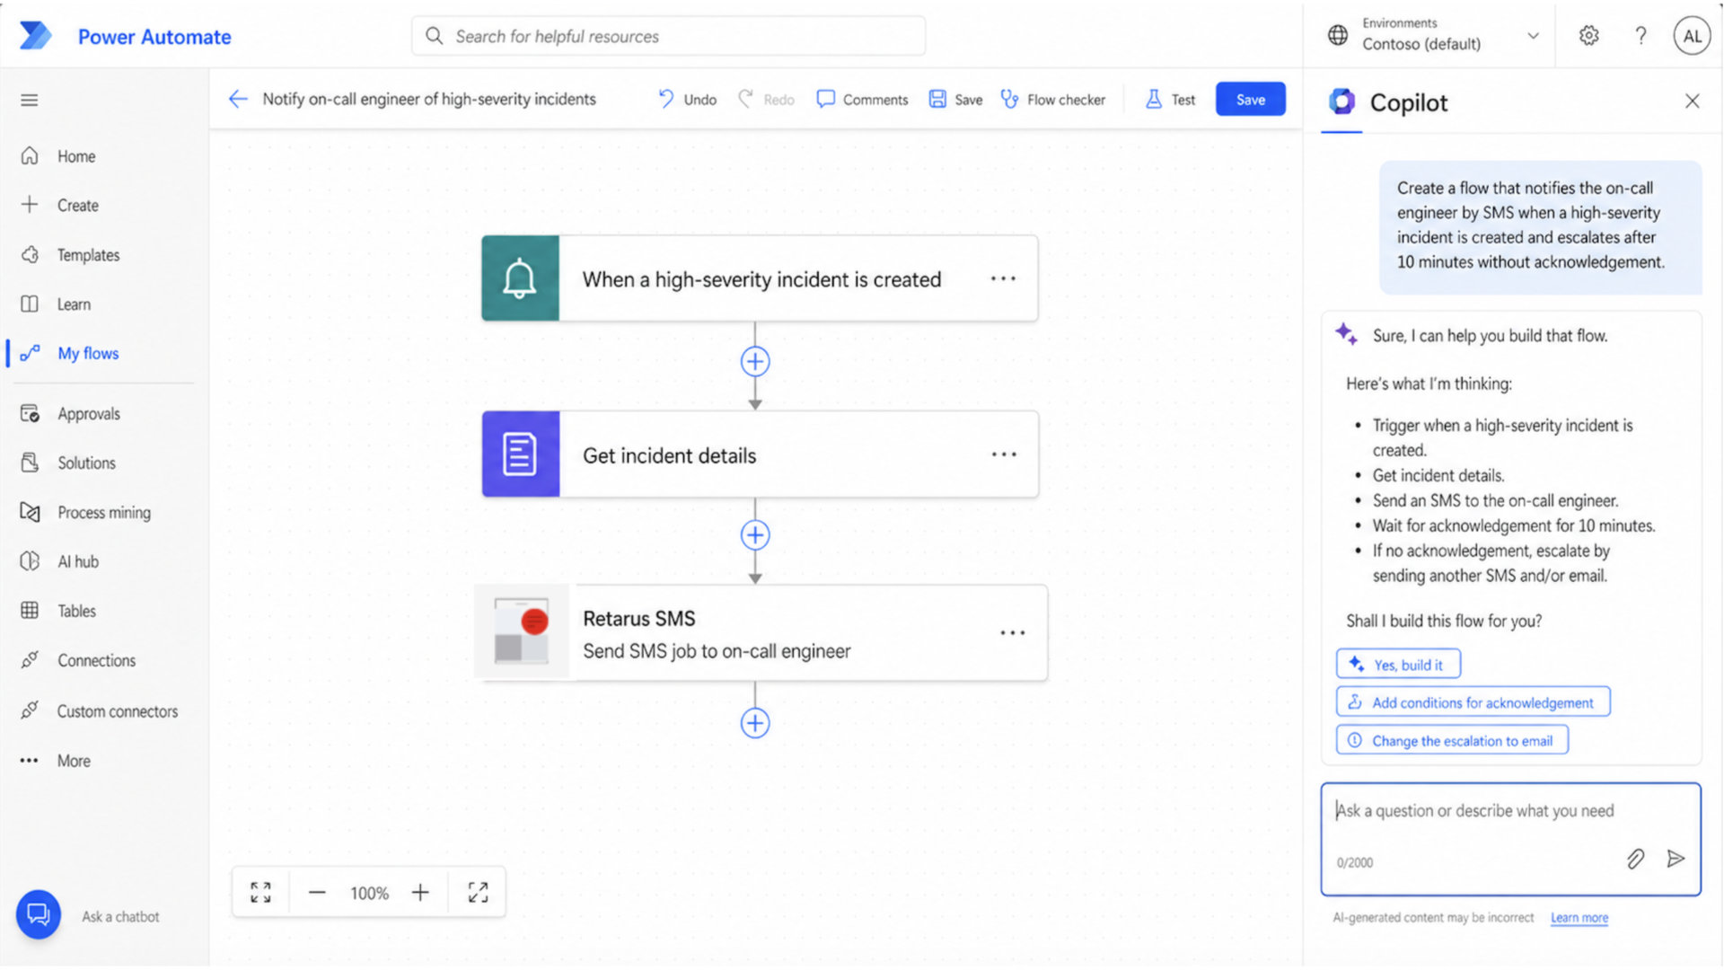Open Create in the sidebar

78,205
